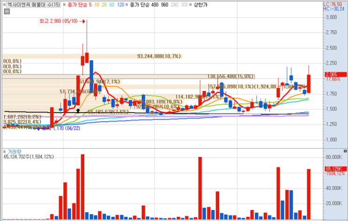Click the 3,825,022(0,4%) volume profile label
This screenshot has height=221, width=348.
pos(22,121)
